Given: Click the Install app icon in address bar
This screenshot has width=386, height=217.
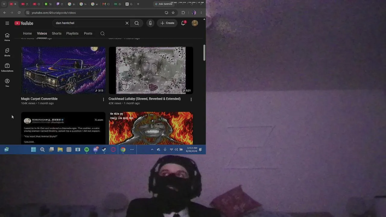Looking at the screenshot, I should point(166,13).
